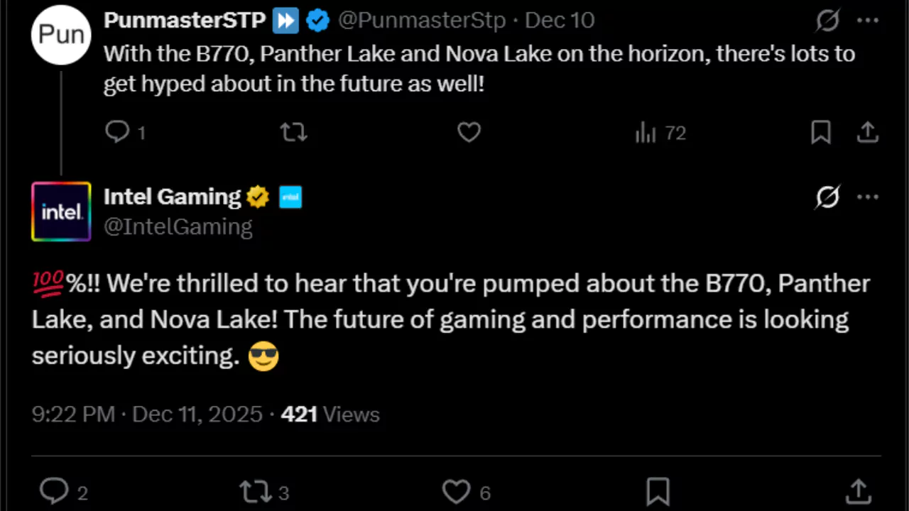Like Intel Gaming's reply
This screenshot has height=511, width=909.
tap(457, 491)
